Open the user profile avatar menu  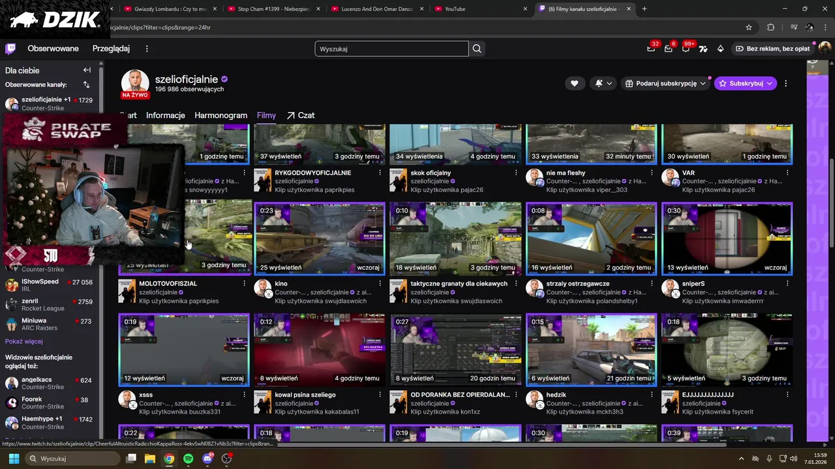(825, 49)
